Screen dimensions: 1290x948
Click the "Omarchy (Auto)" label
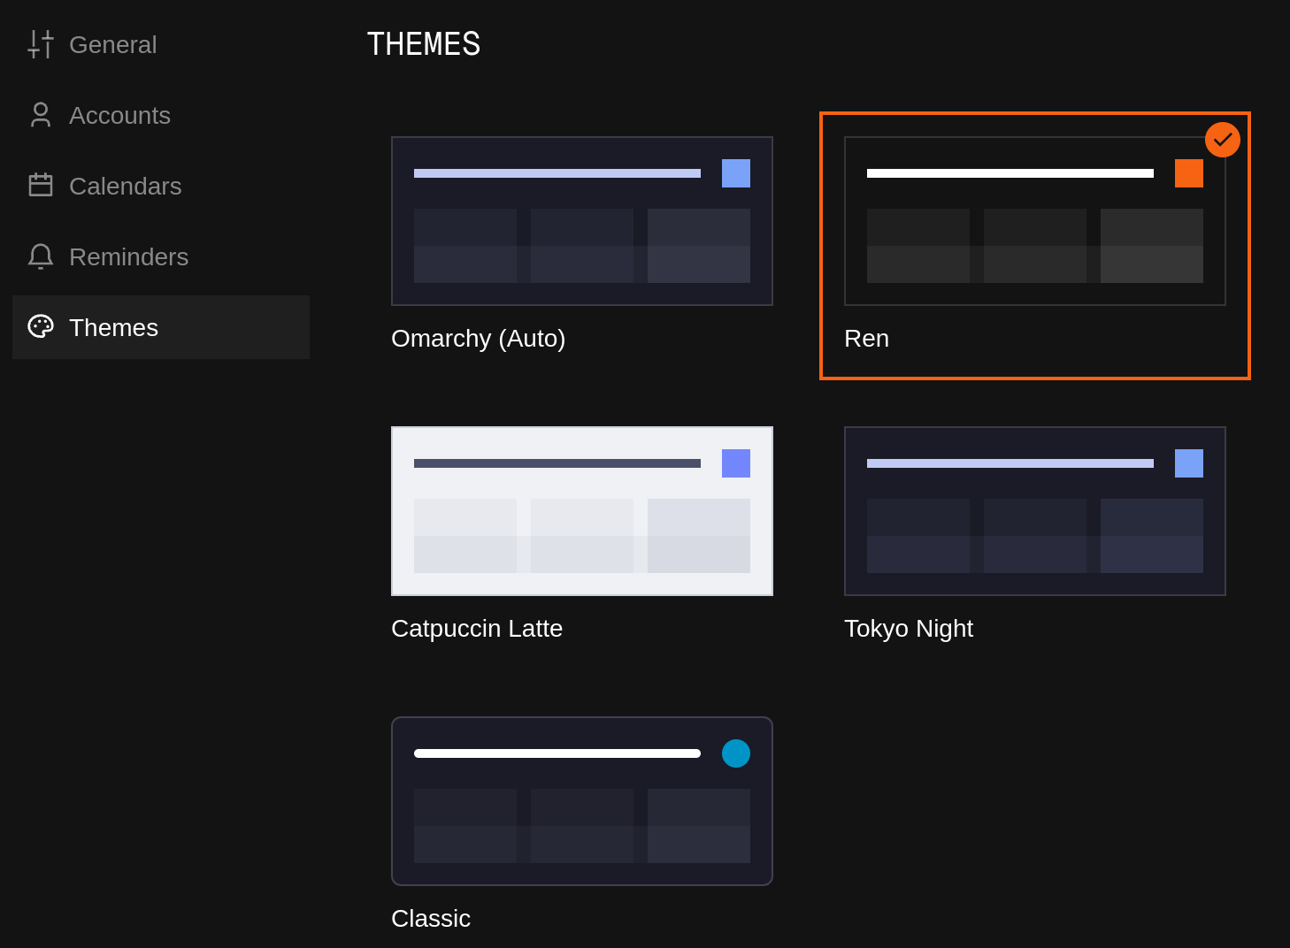point(478,339)
